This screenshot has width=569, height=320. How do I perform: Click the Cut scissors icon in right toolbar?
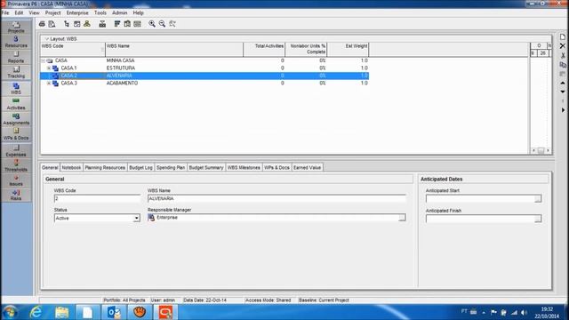(563, 55)
